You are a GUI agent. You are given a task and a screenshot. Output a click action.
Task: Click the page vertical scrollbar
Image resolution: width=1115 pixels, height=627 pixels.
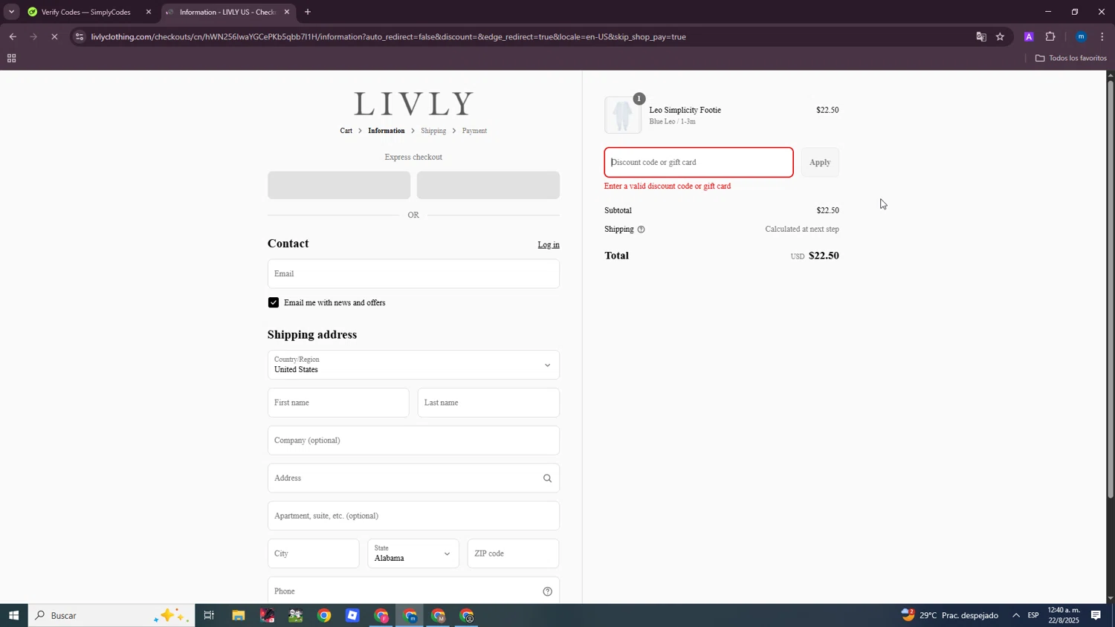[x=1111, y=288]
